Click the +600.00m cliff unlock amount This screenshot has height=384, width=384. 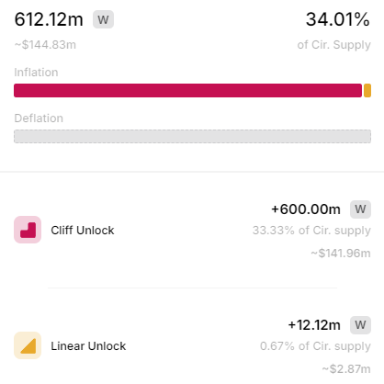pos(306,209)
